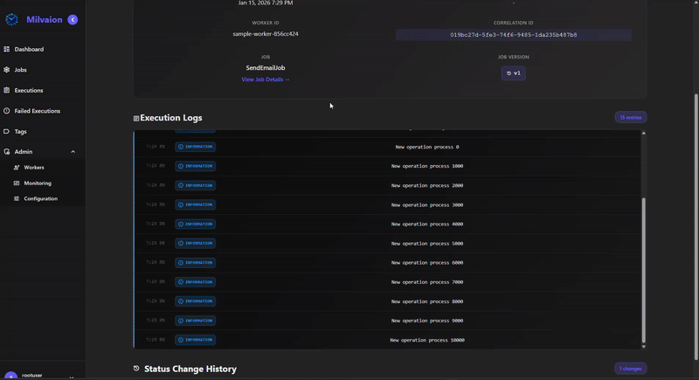Select log text 'New operation process 3000'
This screenshot has height=380, width=699.
coord(427,205)
